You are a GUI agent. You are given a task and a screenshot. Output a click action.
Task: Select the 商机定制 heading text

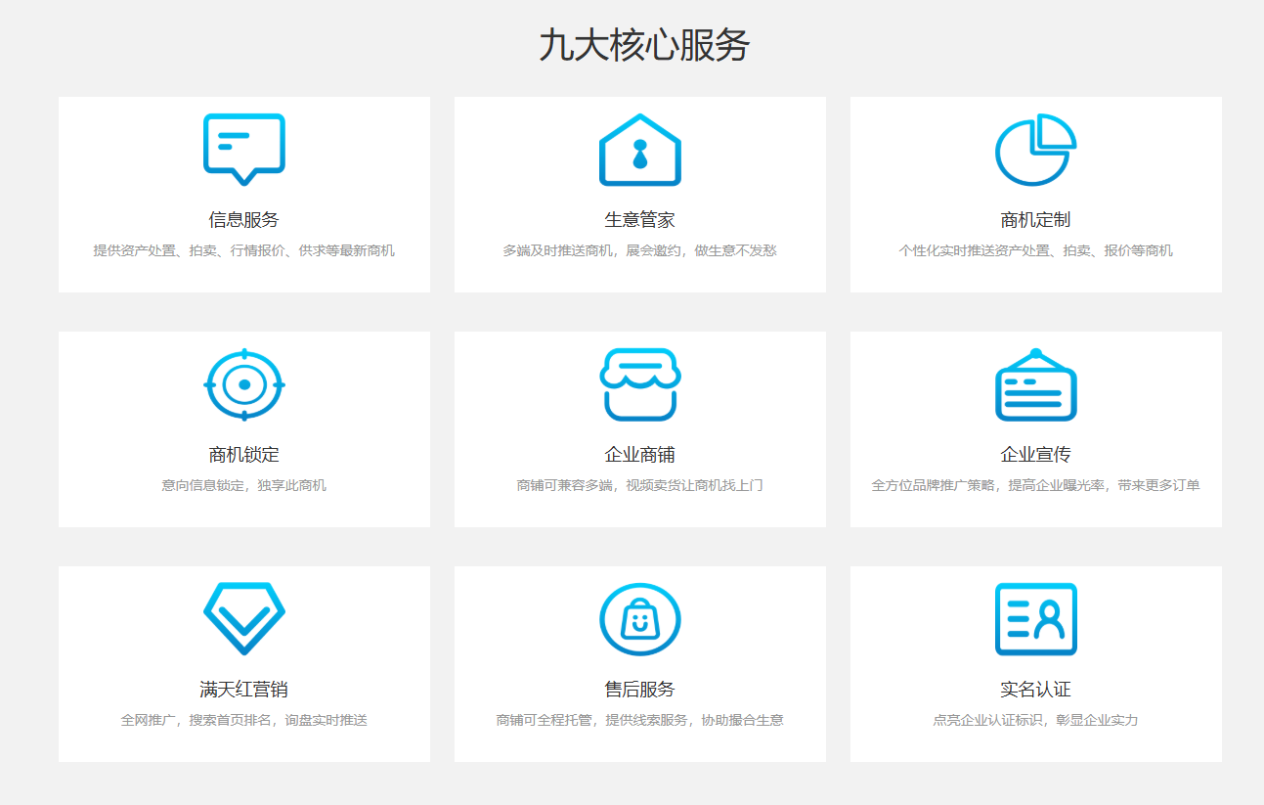(x=1035, y=220)
